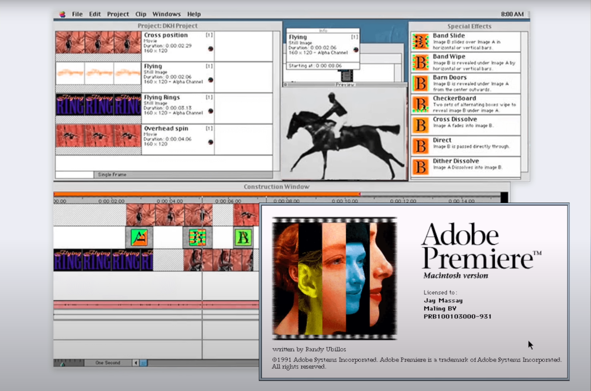591x391 pixels.
Task: Select the CheckerBoard effect icon
Action: [420, 104]
